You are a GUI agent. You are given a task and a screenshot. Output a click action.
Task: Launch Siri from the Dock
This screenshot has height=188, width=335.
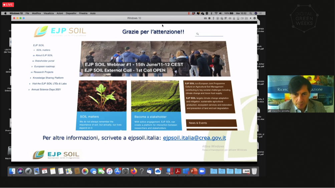click(20, 171)
